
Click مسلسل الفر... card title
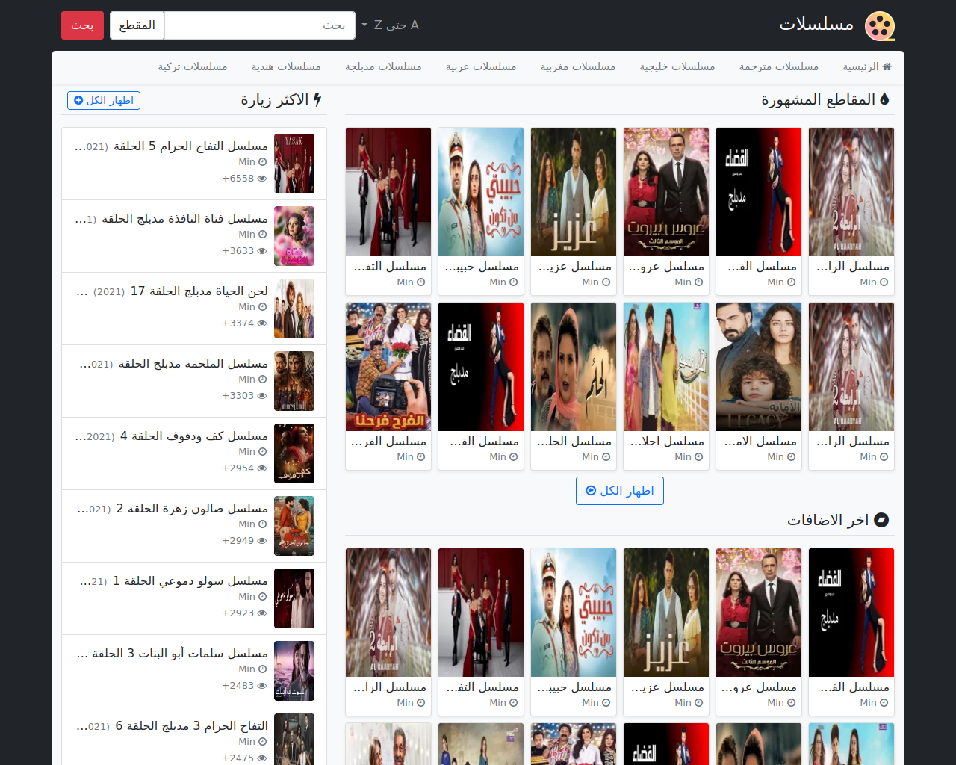coord(388,442)
